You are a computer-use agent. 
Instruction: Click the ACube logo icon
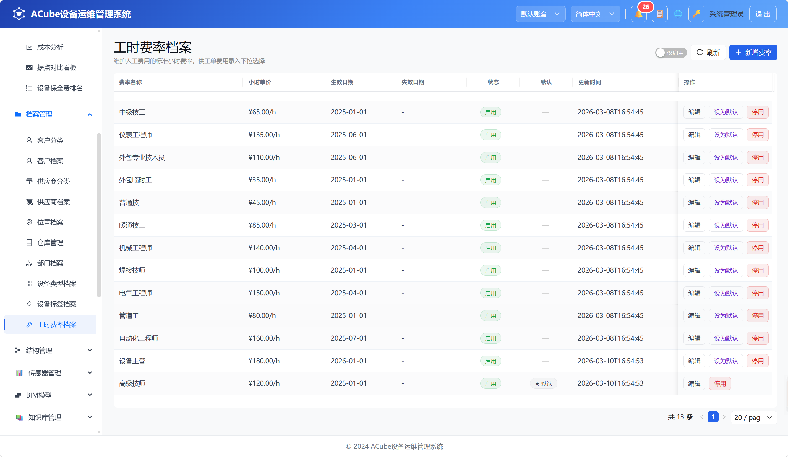[x=19, y=14]
